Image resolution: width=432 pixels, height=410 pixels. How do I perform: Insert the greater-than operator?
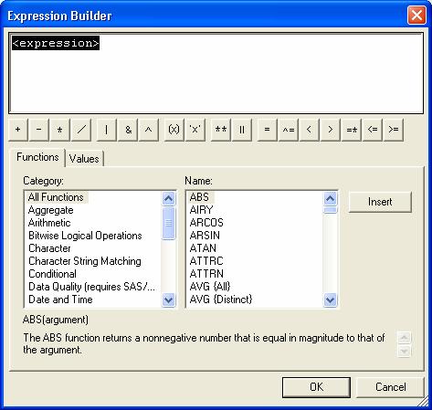[x=331, y=130]
